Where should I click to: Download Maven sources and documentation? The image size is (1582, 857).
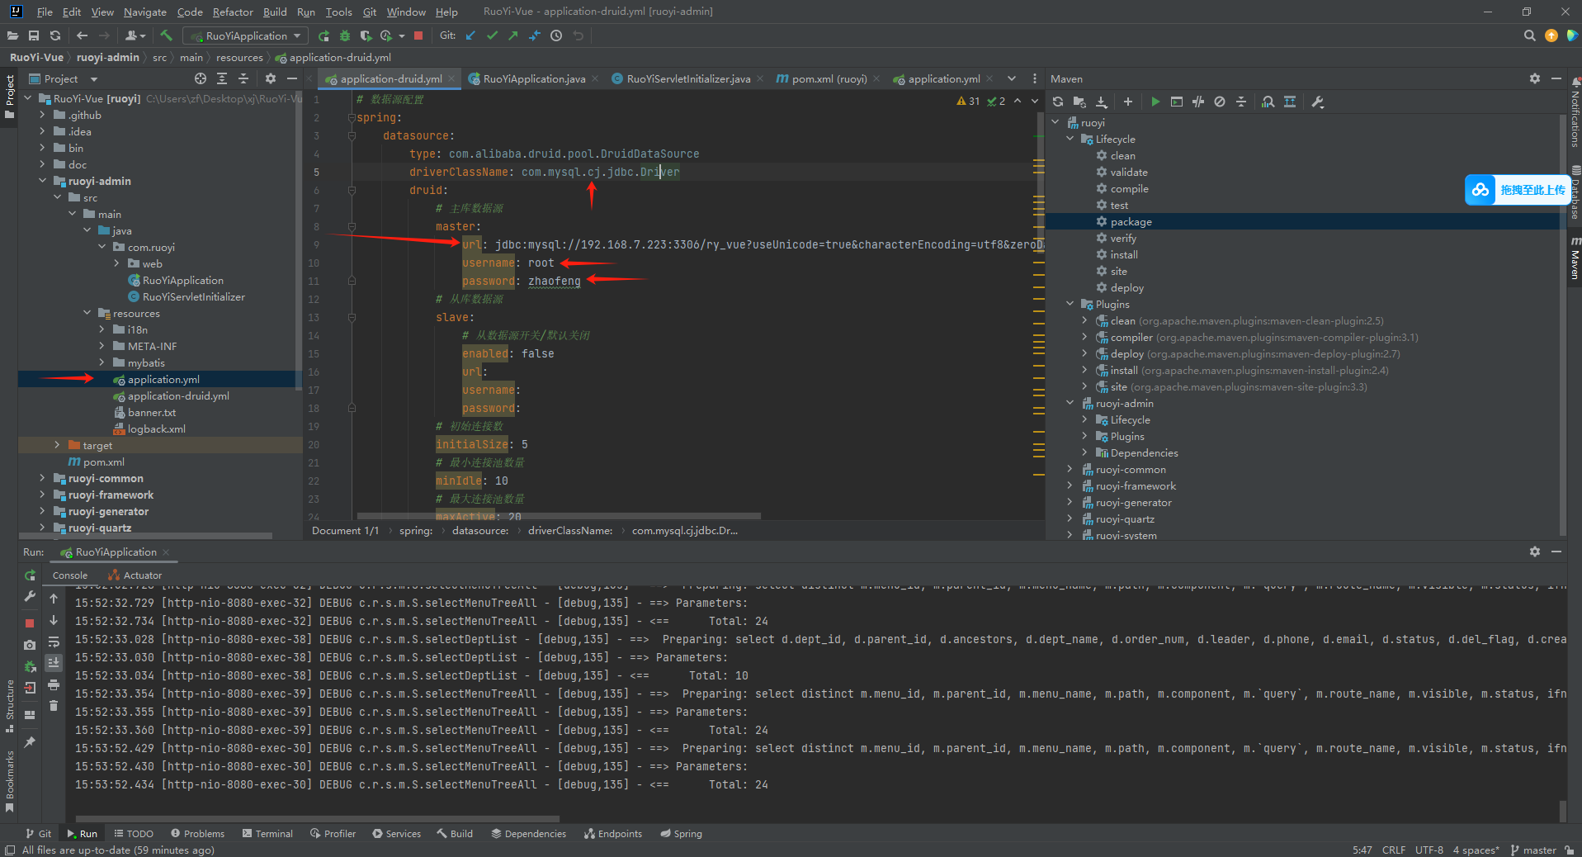tap(1101, 102)
